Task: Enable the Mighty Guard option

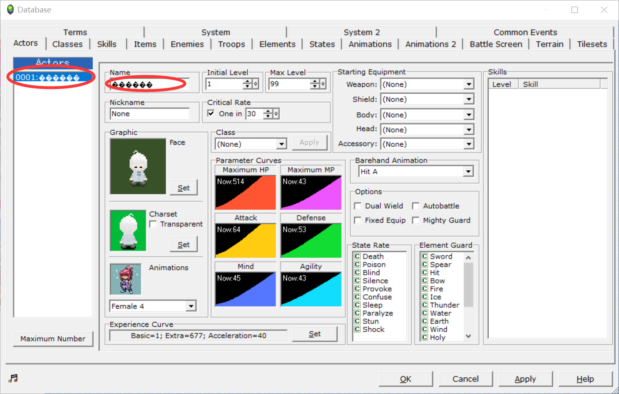Action: (415, 220)
